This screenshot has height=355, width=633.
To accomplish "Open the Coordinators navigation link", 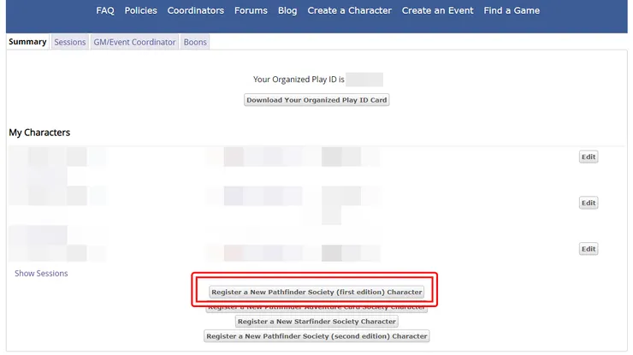I will [x=196, y=11].
